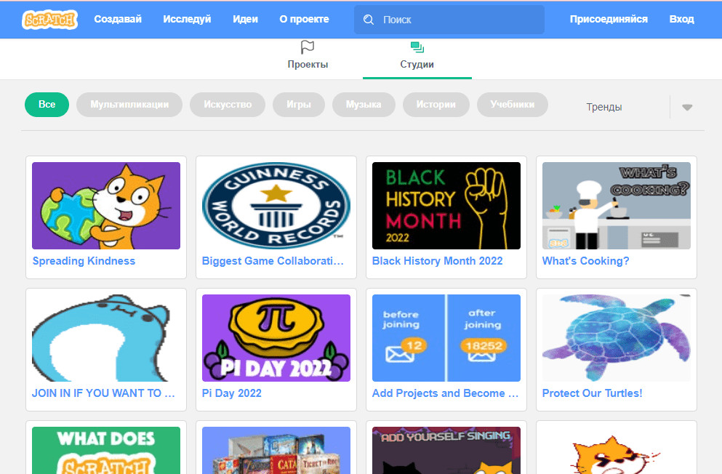Image resolution: width=722 pixels, height=474 pixels.
Task: Open the Тренды sort selector
Action: point(635,107)
